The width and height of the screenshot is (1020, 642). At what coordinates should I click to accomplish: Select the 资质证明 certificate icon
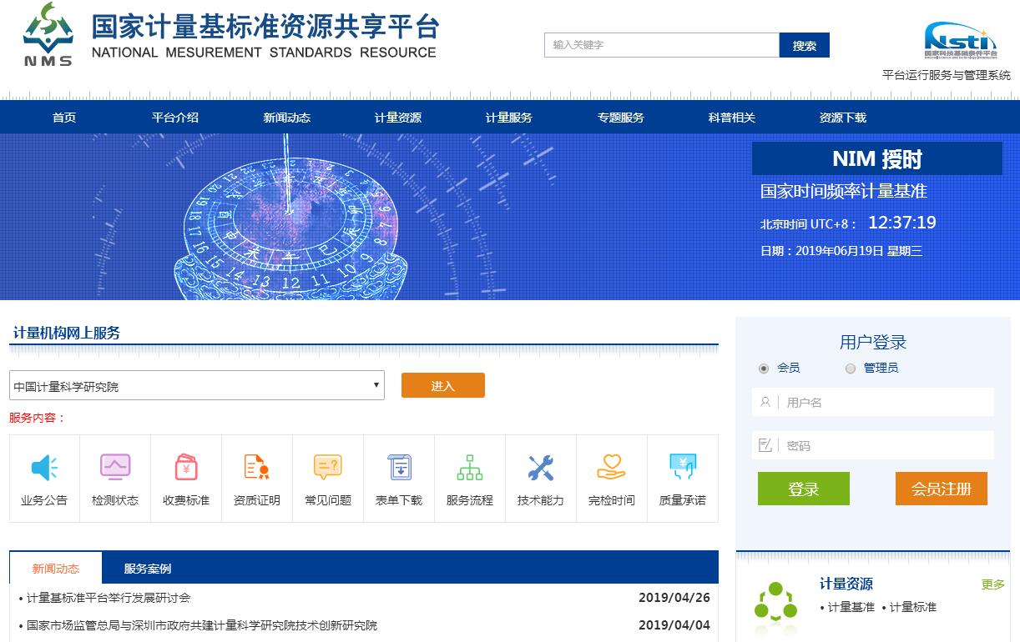(x=257, y=468)
